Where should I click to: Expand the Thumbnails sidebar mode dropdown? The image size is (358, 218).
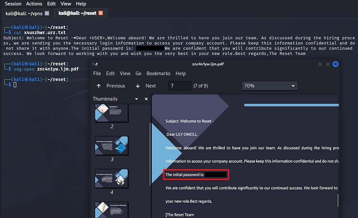click(x=137, y=99)
